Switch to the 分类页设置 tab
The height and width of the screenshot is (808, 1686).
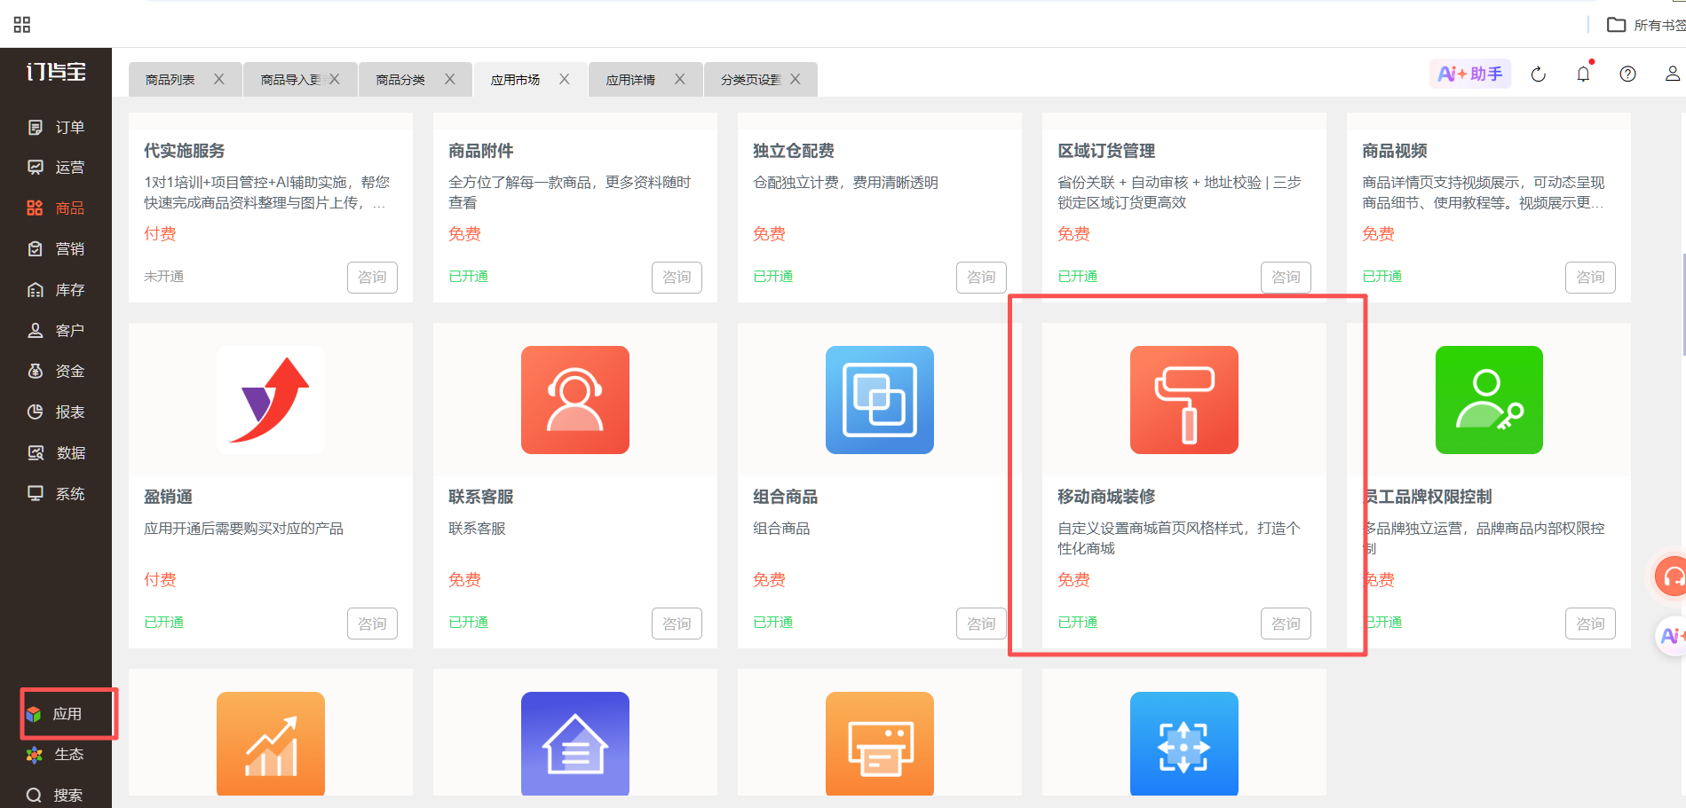(x=750, y=80)
